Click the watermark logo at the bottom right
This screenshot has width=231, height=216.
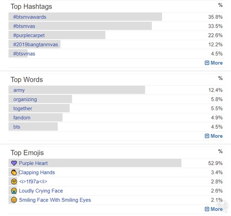click(222, 206)
